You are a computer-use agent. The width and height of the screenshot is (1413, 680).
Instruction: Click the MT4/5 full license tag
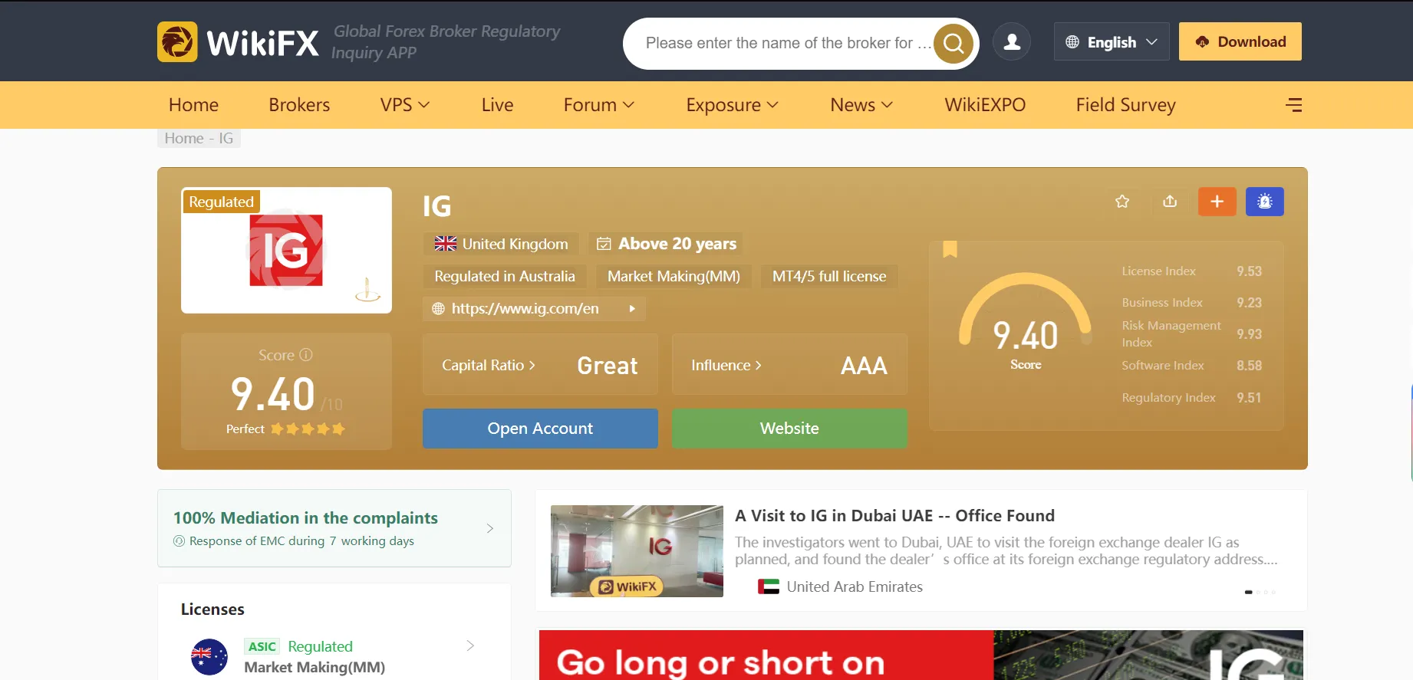829,276
